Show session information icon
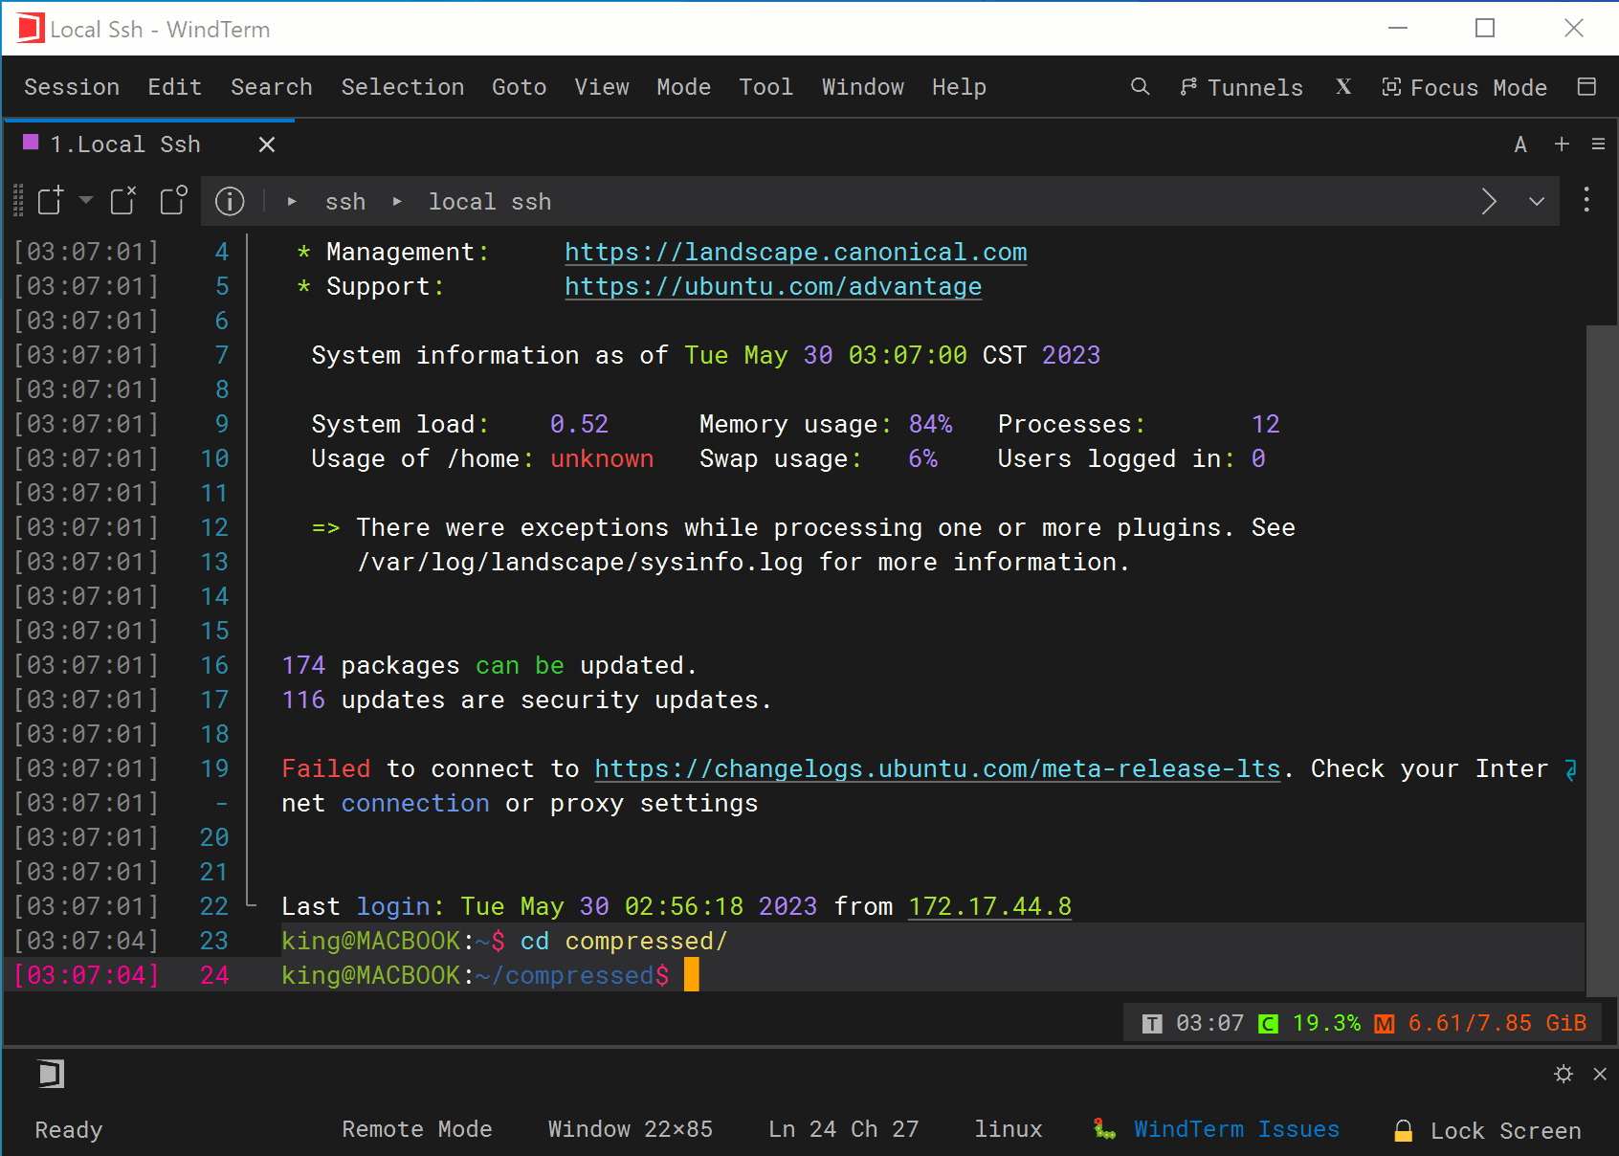 click(x=230, y=201)
